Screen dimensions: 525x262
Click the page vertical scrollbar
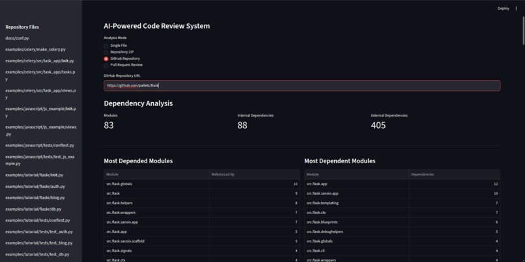click(523, 30)
